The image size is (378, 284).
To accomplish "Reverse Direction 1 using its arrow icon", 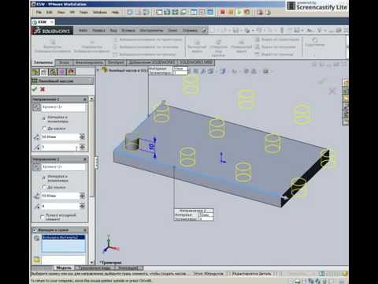I will [x=36, y=107].
